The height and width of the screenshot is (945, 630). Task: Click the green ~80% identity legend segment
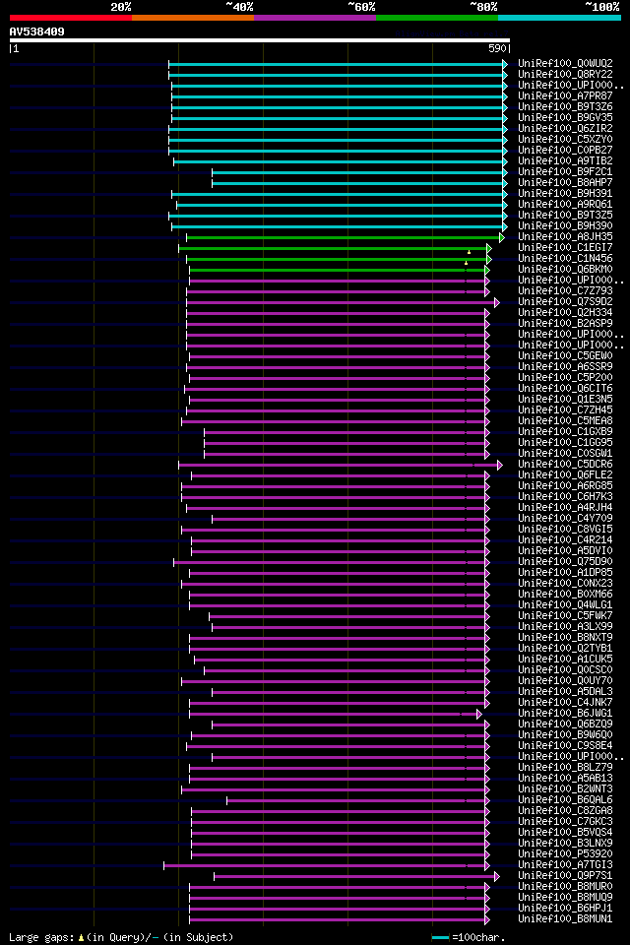click(x=437, y=18)
